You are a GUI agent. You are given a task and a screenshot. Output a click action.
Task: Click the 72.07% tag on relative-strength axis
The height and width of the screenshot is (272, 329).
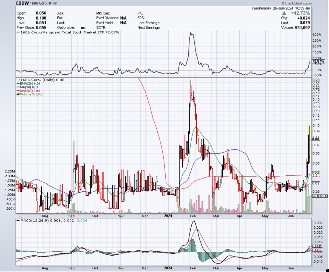click(318, 61)
